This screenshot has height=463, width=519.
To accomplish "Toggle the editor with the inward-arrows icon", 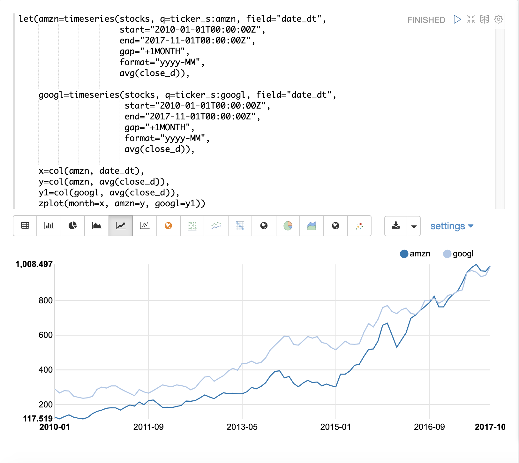I will pyautogui.click(x=471, y=19).
